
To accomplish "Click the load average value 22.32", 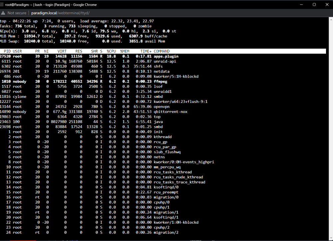I will pyautogui.click(x=117, y=21).
